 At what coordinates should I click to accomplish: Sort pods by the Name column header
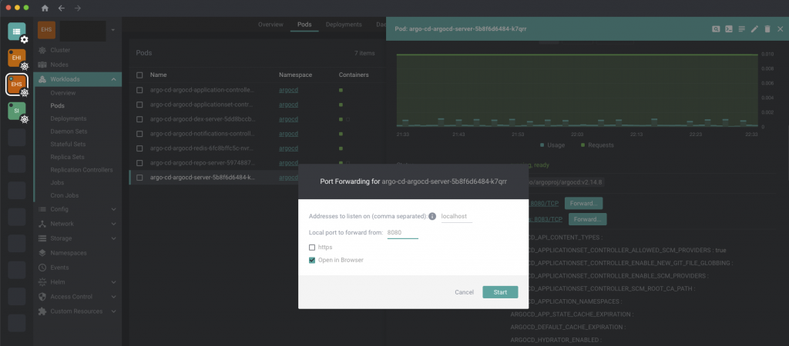[x=159, y=75]
